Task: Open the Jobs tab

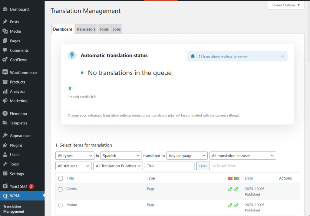Action: click(117, 29)
